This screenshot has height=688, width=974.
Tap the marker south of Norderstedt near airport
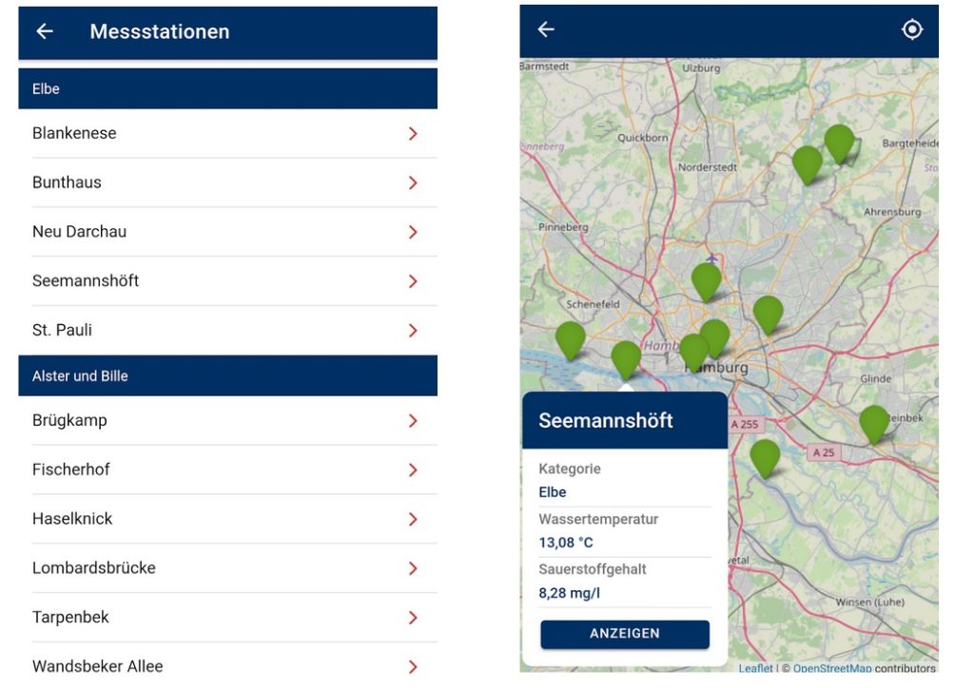[x=707, y=282]
